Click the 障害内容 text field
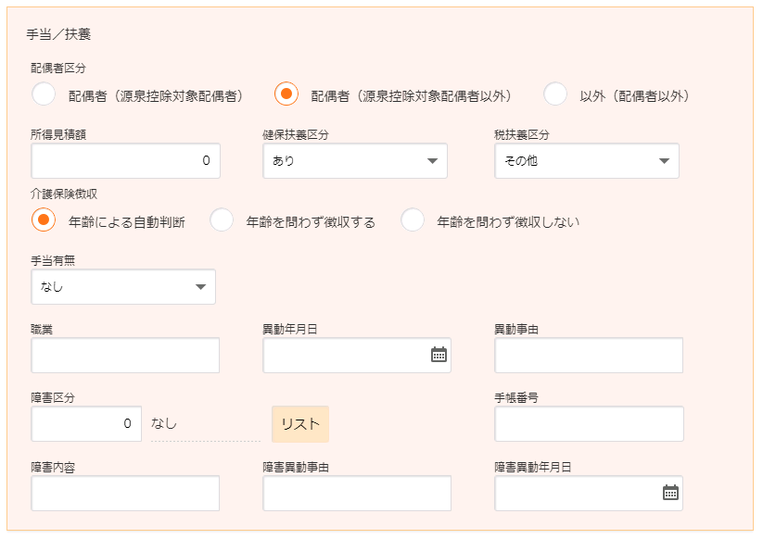The image size is (763, 539). point(126,494)
